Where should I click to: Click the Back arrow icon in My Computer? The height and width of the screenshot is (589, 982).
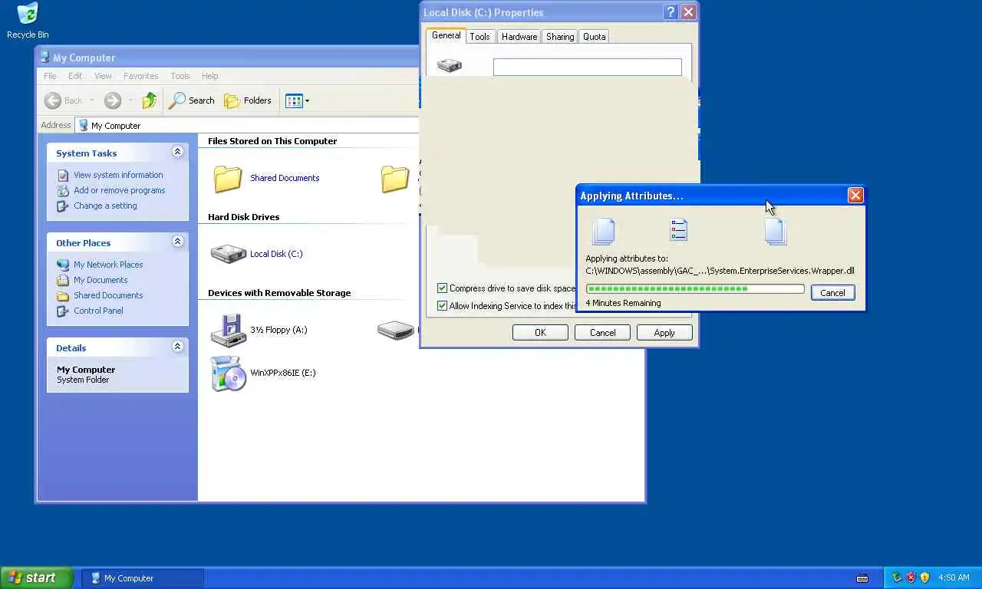coord(53,100)
